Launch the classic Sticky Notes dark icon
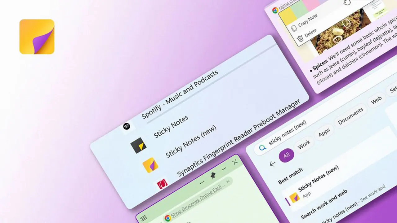 point(138,145)
